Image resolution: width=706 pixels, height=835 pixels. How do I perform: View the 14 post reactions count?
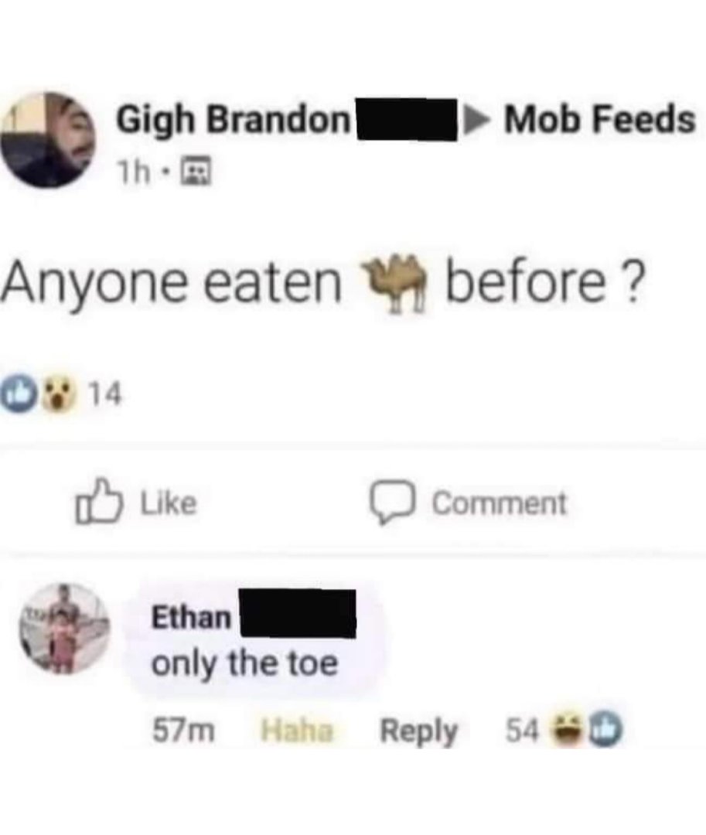point(104,394)
